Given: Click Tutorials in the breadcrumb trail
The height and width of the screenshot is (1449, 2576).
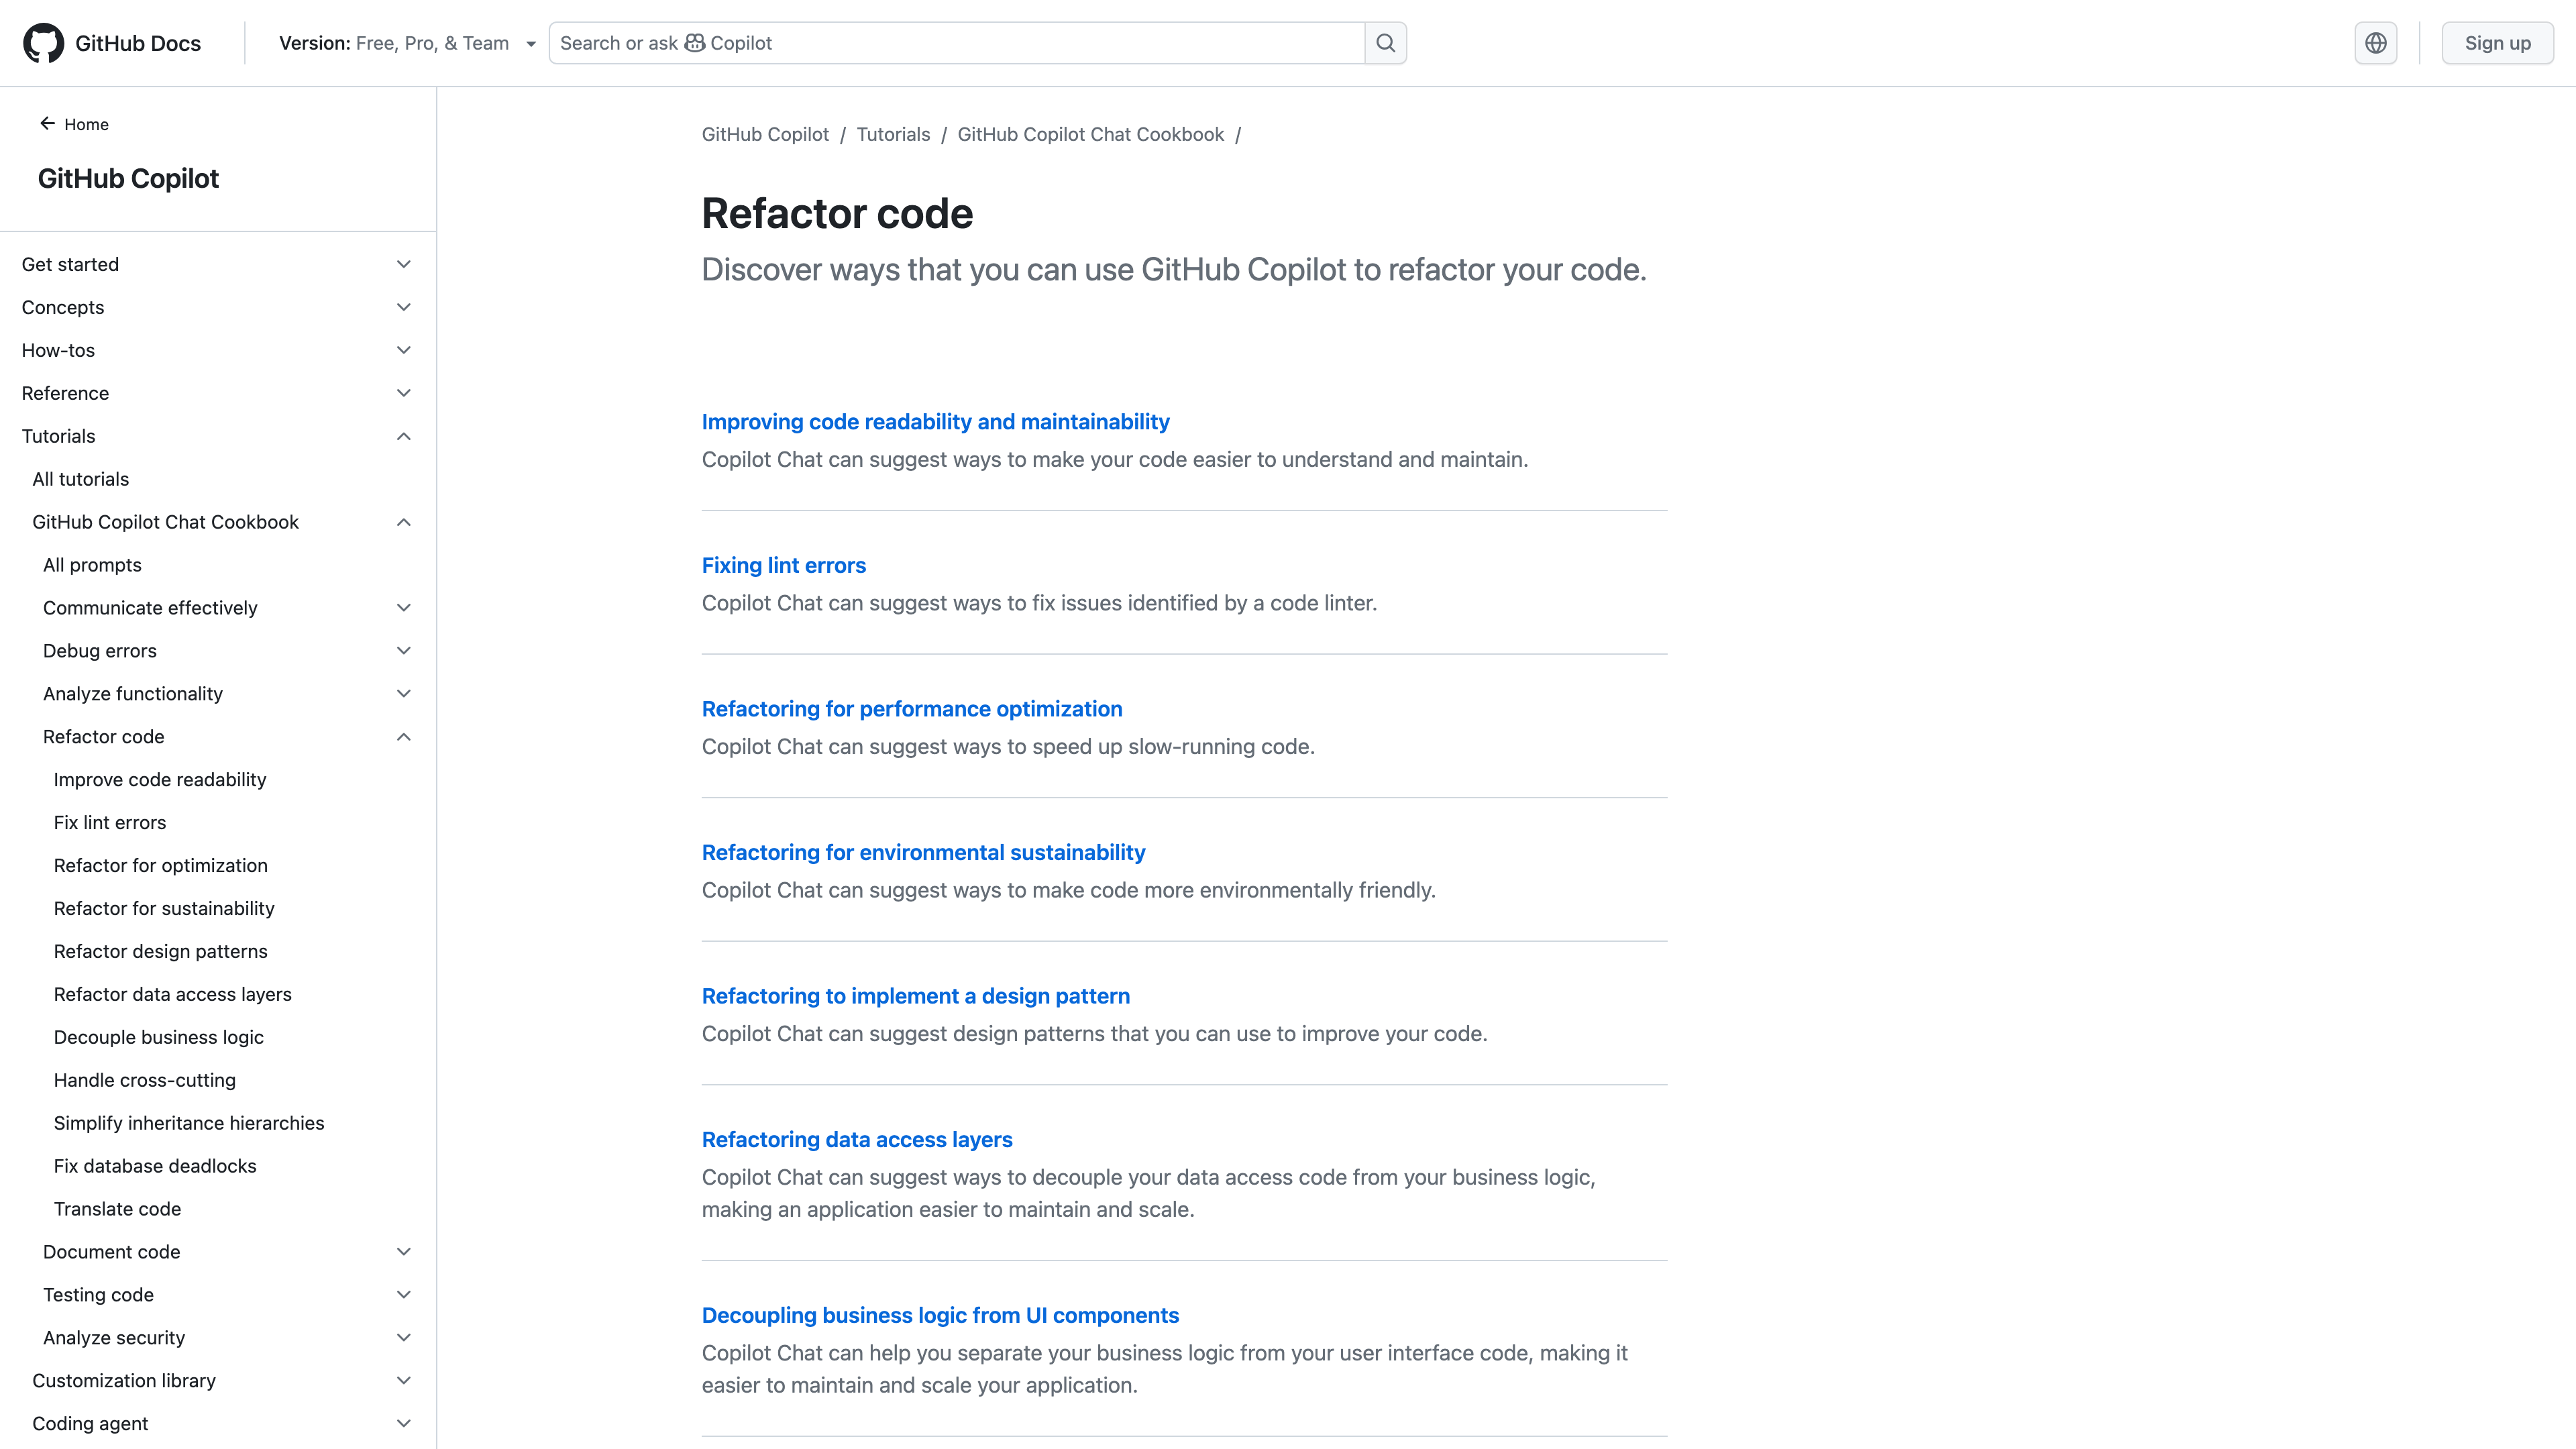Looking at the screenshot, I should point(892,134).
